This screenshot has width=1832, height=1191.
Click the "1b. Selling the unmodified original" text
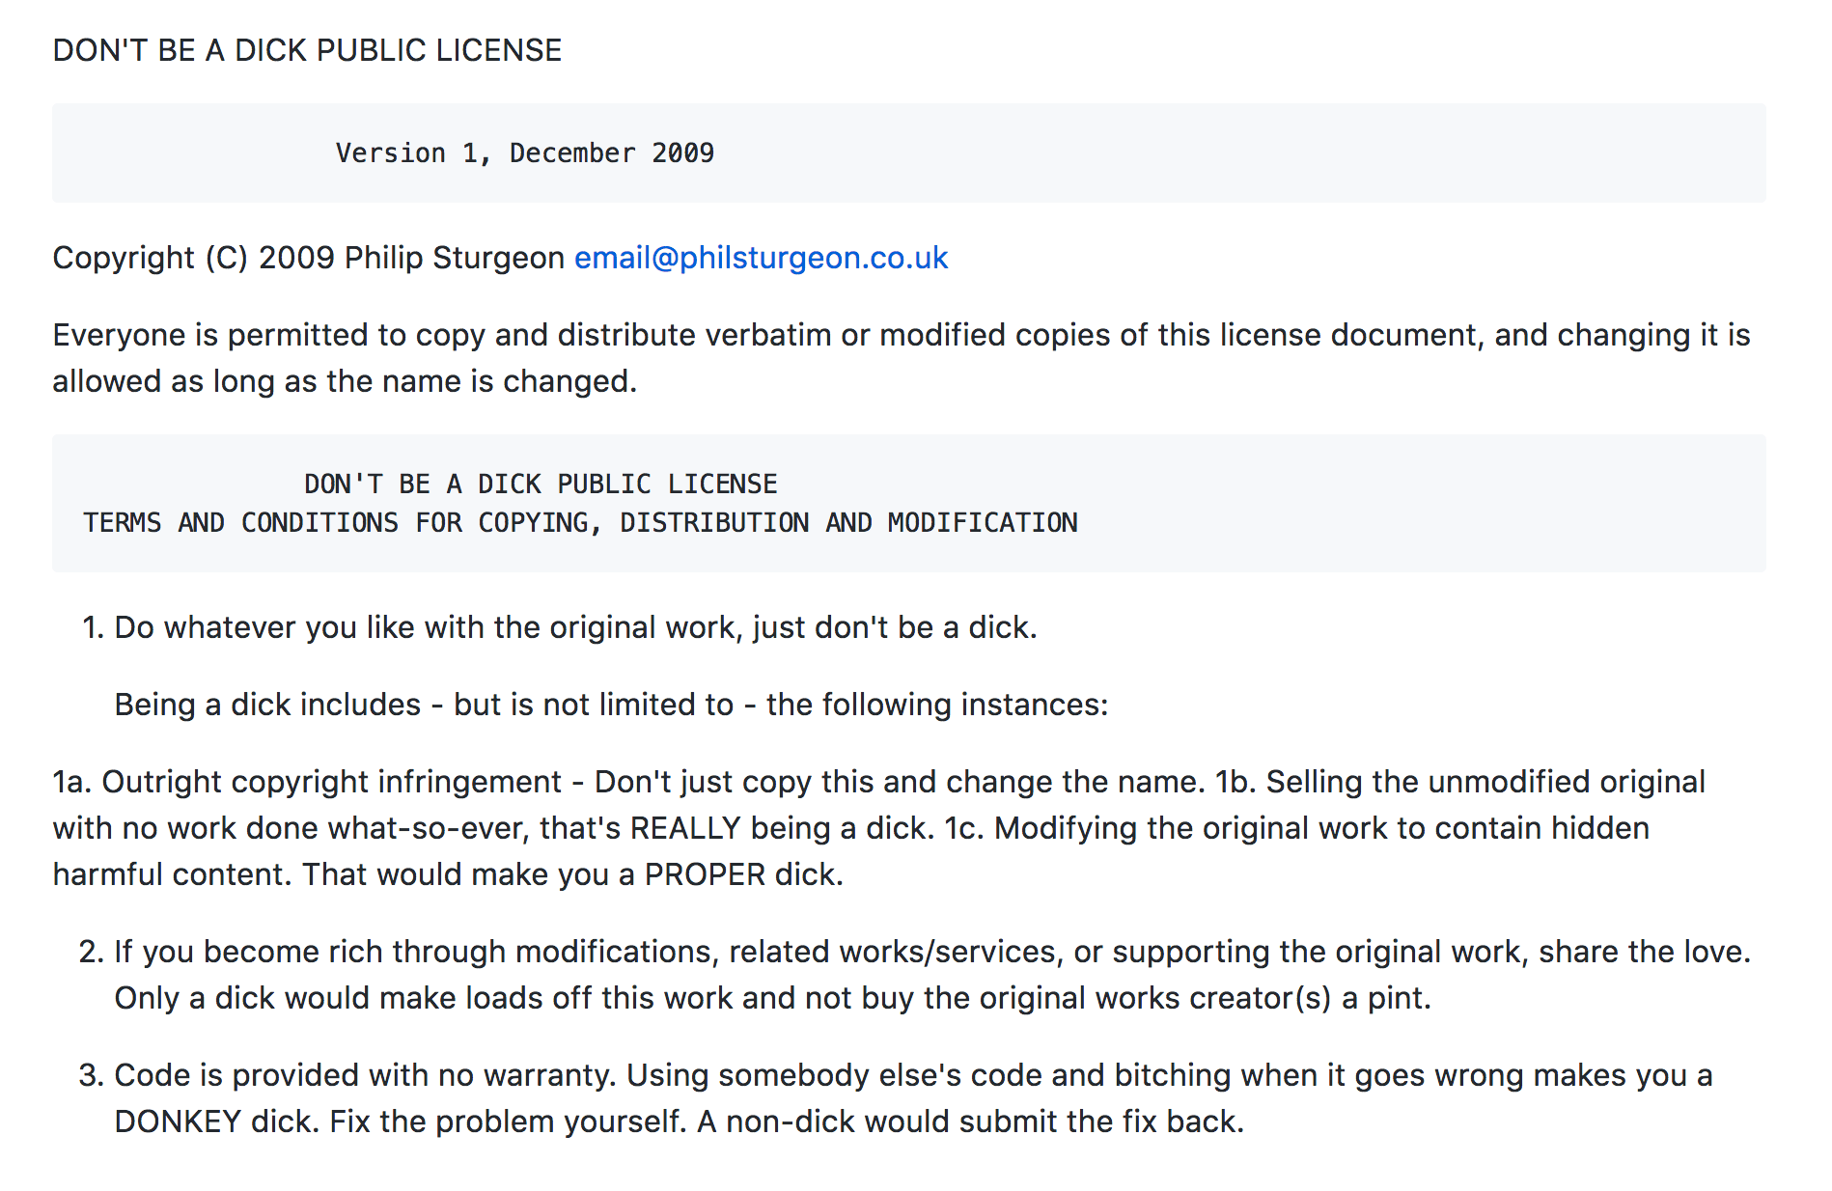point(1459,782)
